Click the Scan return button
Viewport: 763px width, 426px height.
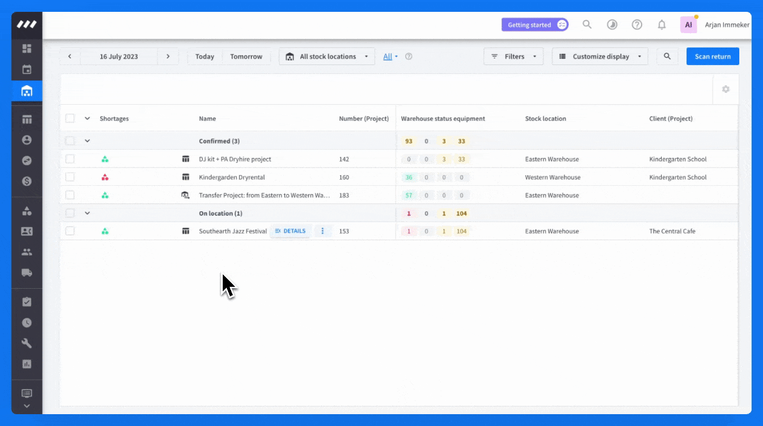713,57
